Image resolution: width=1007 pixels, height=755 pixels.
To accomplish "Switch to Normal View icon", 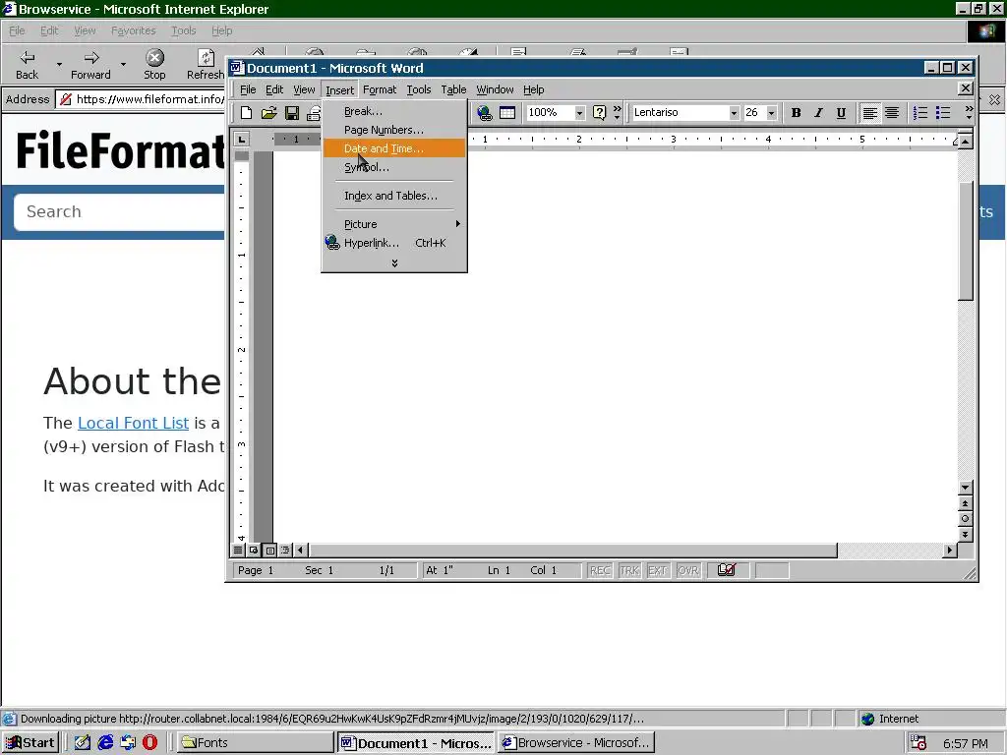I will click(238, 551).
